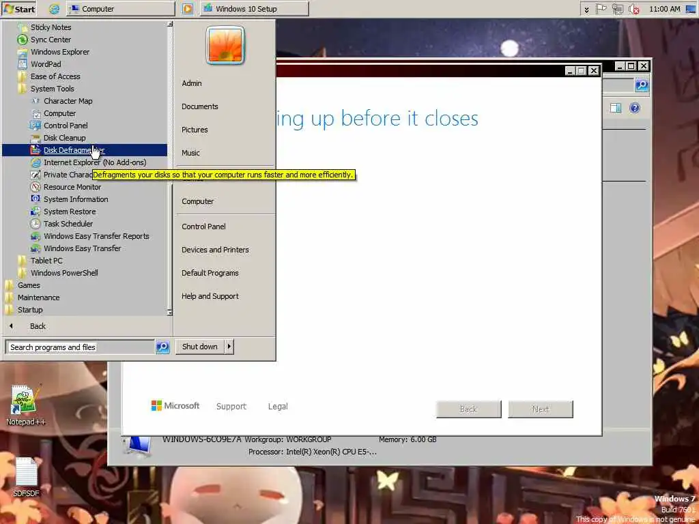Open Control Panel in System Tools list

point(66,126)
